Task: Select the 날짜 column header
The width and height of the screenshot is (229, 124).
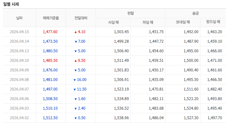Action: point(19,18)
